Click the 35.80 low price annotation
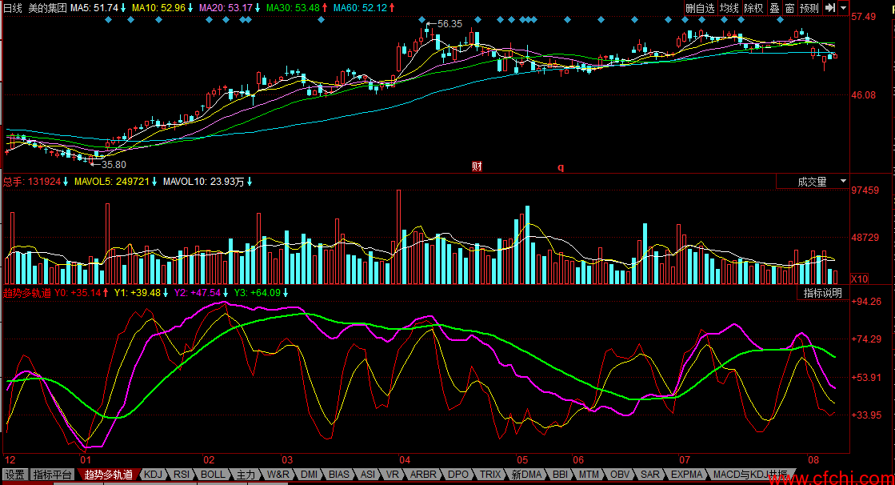 [114, 165]
